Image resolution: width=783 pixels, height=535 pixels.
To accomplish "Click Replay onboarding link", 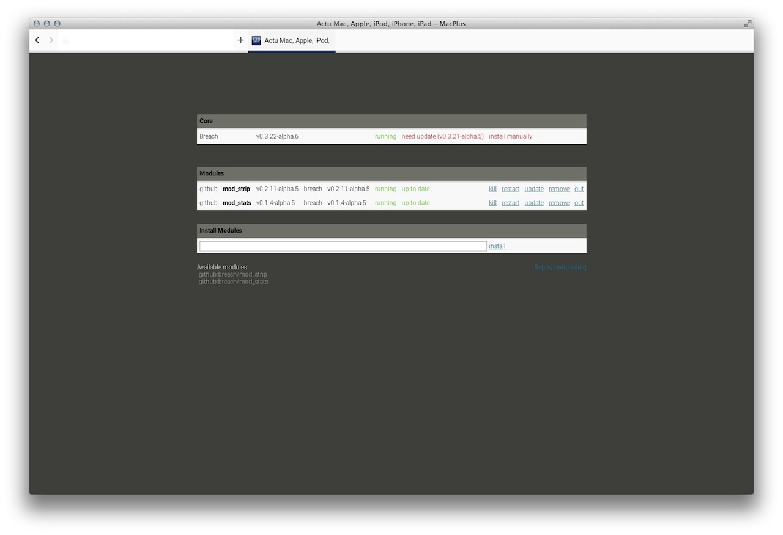I will point(560,267).
